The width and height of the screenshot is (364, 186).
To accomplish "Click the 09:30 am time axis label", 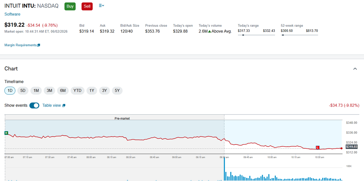I will 224,157.
